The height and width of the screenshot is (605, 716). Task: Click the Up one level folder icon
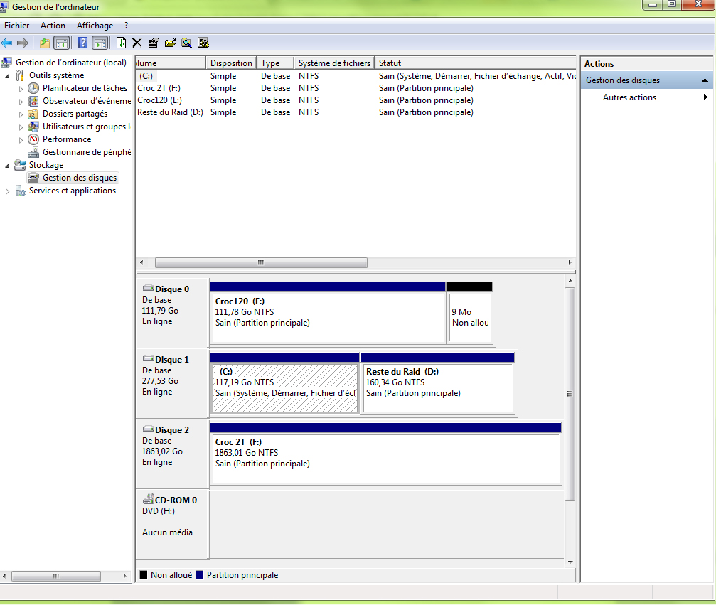coord(45,43)
